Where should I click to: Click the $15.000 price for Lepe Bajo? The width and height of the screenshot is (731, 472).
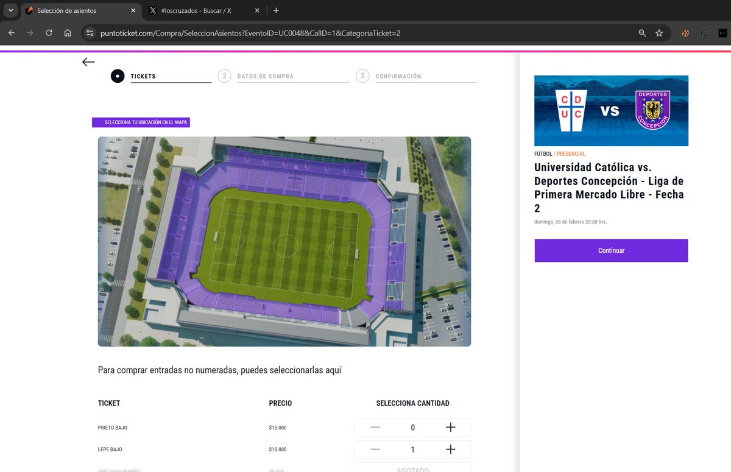[277, 449]
